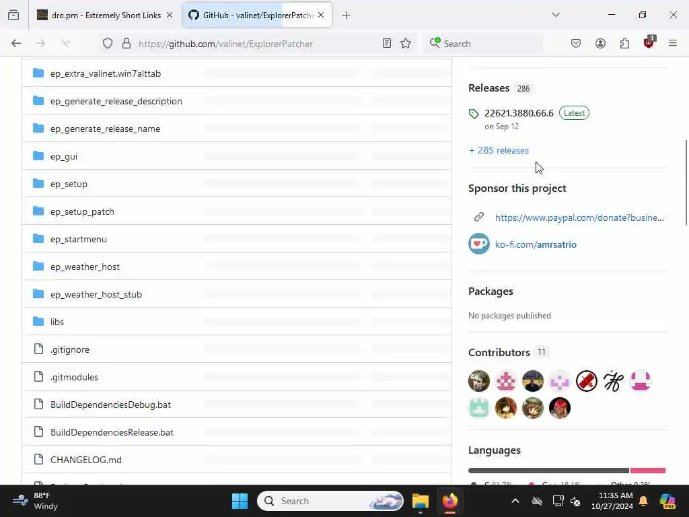
Task: Open the .gitignore file
Action: click(70, 349)
